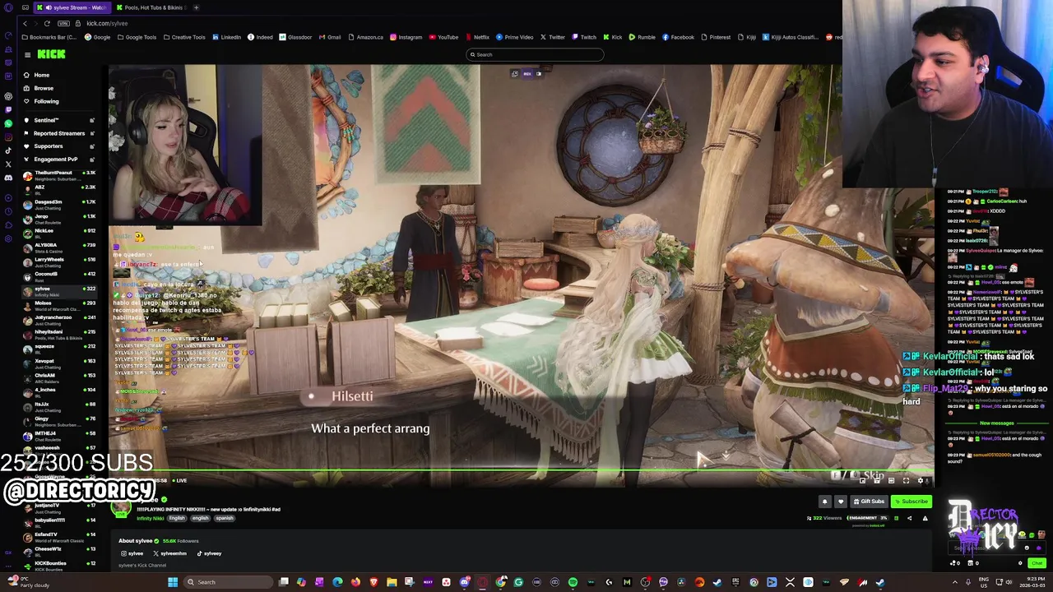
Task: Reload the page with refresh icon
Action: pos(47,23)
